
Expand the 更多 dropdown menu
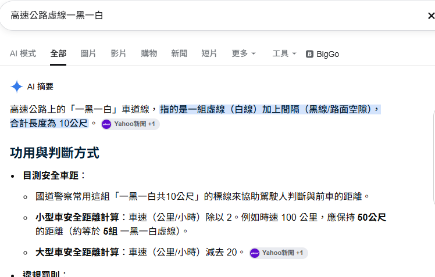(x=244, y=53)
